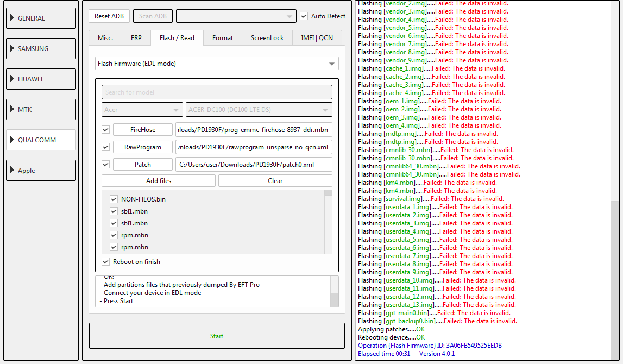This screenshot has height=364, width=623.
Task: Click the vendor_9.img failed log line
Action: [433, 60]
